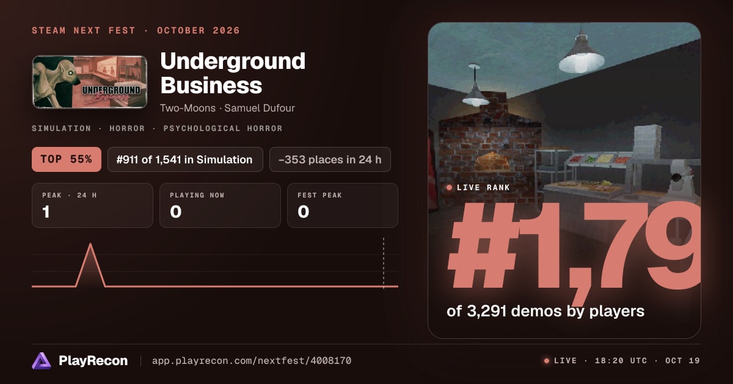Click the LIVE RANK label
Viewport: 733px width, 384px height.
484,188
